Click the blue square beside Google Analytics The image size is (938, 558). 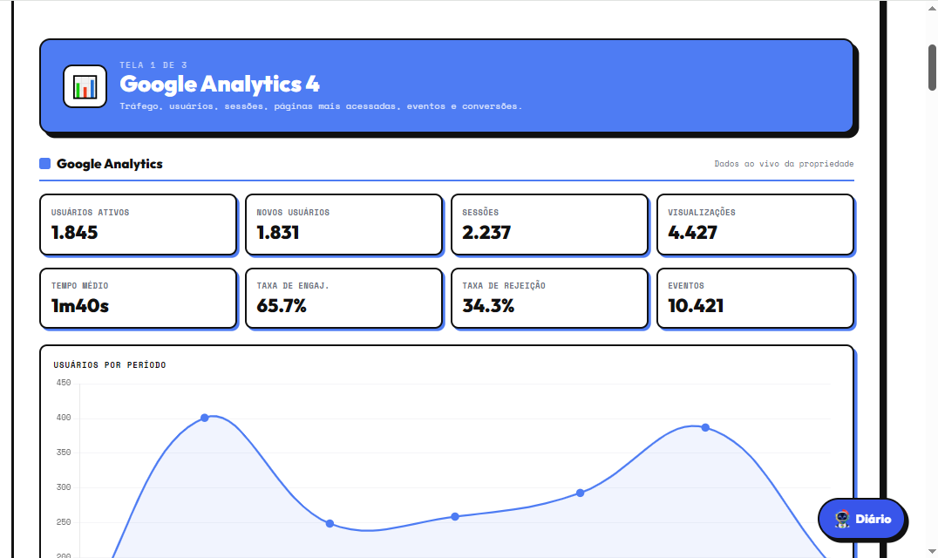tap(44, 163)
